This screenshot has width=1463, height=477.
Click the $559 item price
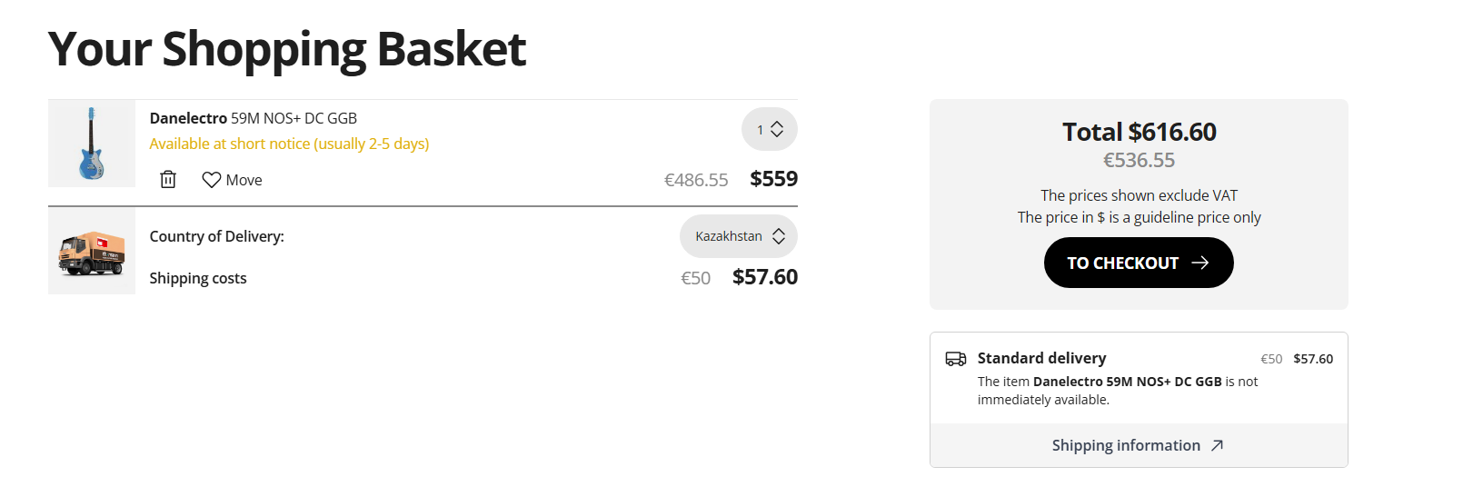coord(773,179)
